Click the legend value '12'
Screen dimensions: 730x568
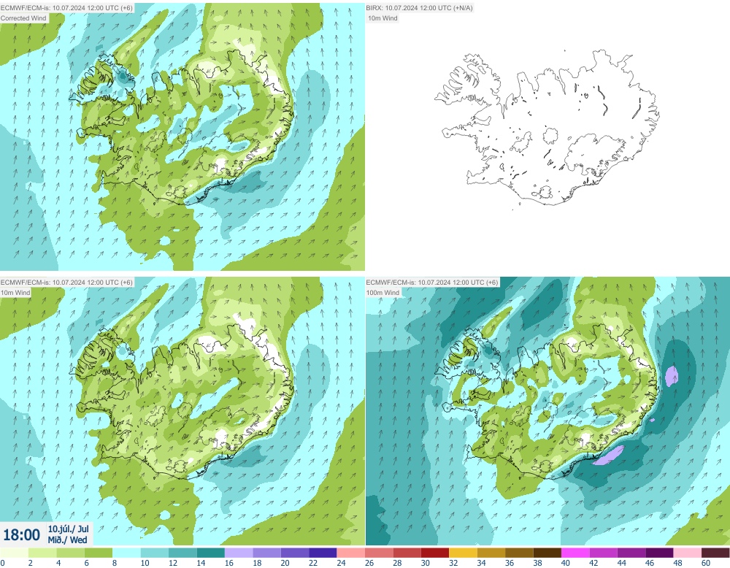(173, 563)
